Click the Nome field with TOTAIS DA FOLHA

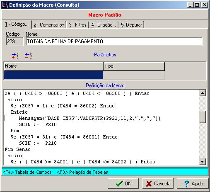pyautogui.click(x=114, y=41)
